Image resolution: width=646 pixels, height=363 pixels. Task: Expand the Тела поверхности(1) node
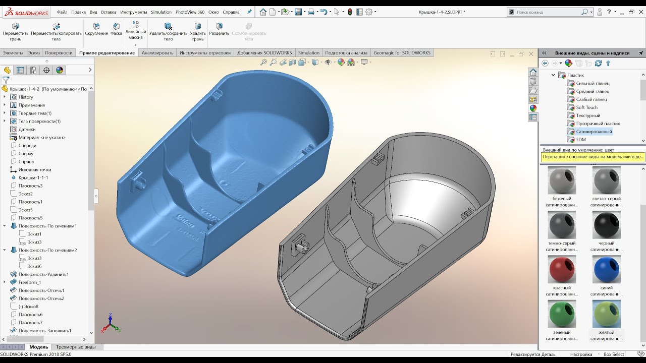pyautogui.click(x=5, y=121)
